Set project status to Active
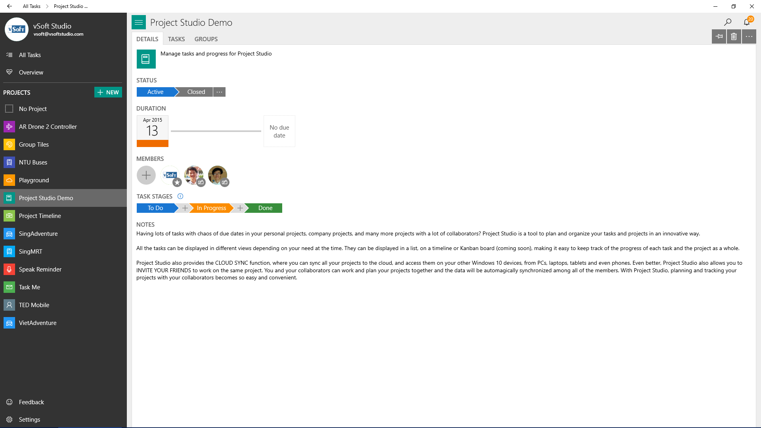This screenshot has width=761, height=428. [x=155, y=92]
